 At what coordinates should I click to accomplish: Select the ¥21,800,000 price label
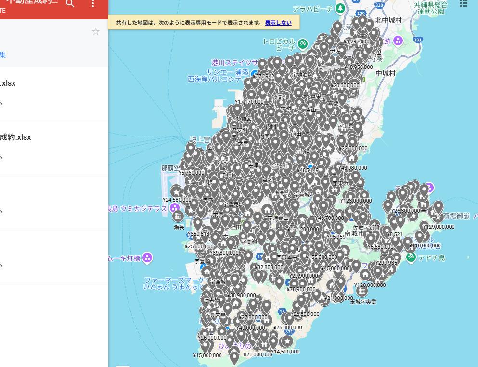(339, 298)
